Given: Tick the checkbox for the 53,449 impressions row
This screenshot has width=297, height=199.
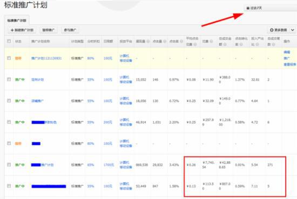Looking at the screenshot, I should click(9, 186).
